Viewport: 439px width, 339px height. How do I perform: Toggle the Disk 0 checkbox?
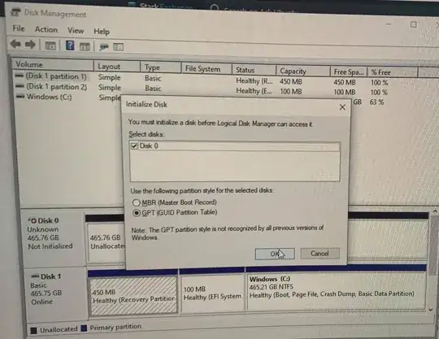134,146
